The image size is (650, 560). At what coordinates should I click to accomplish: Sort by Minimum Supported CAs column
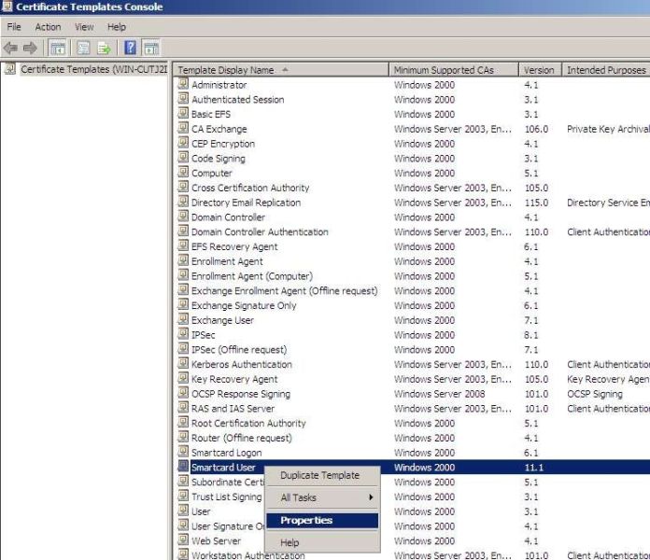(x=454, y=70)
